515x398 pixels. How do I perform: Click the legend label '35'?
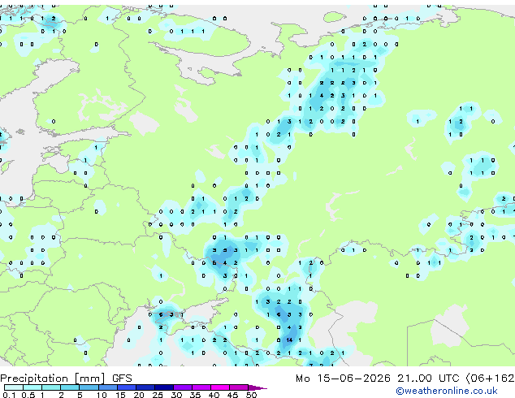195,395
